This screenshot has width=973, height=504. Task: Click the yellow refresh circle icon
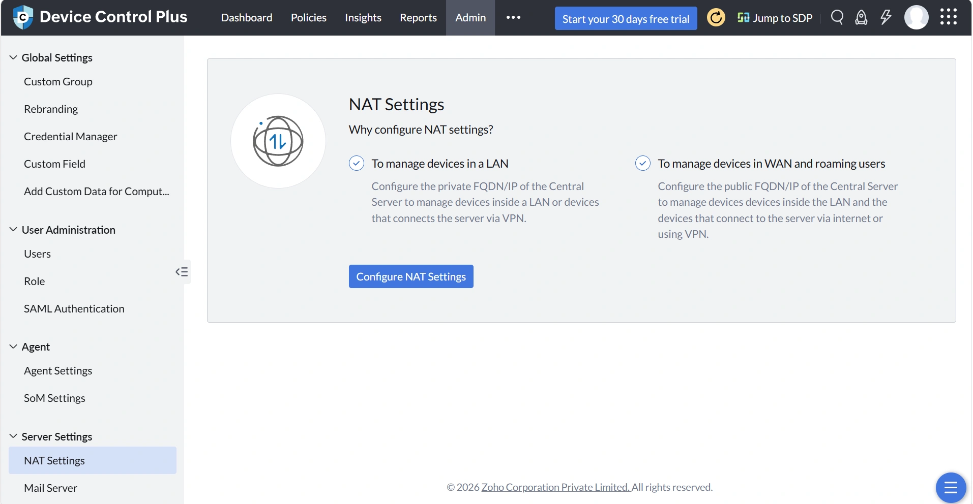(716, 18)
